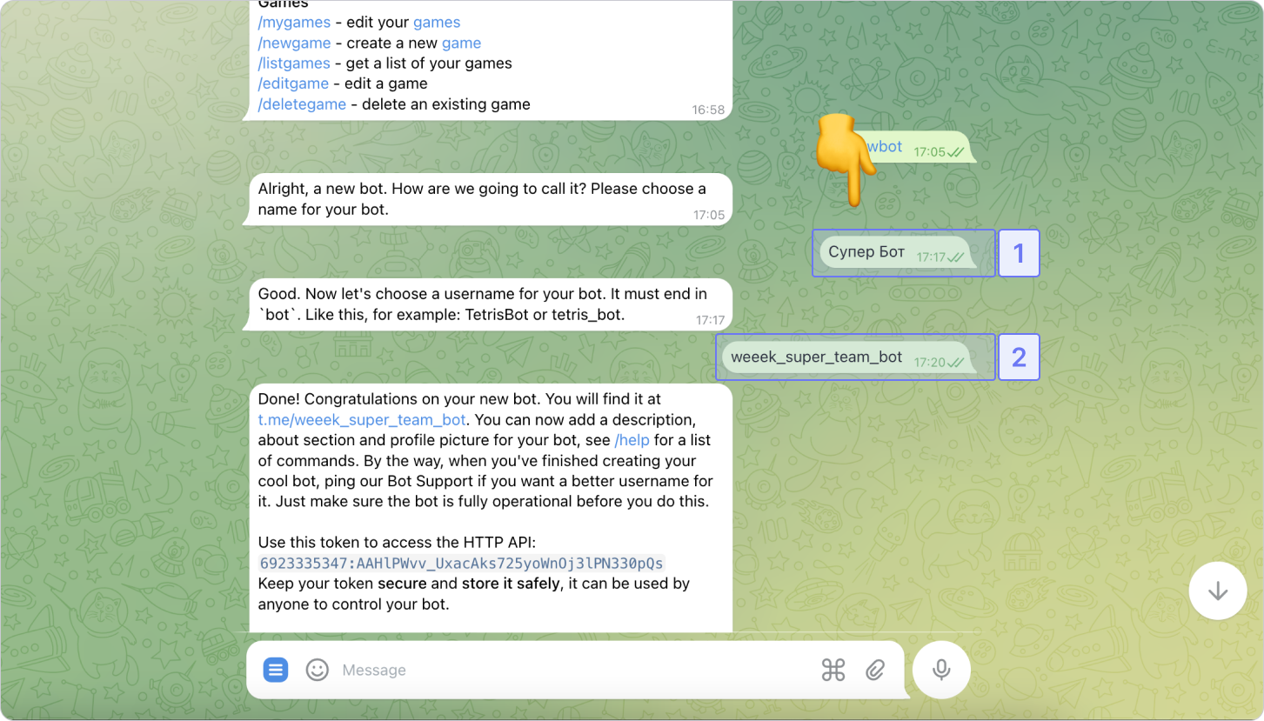
Task: Start voice recording with the microphone button
Action: [x=941, y=670]
